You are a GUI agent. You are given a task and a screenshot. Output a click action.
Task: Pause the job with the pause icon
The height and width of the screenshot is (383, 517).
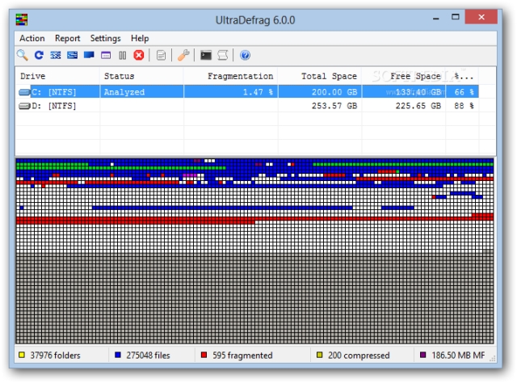tap(122, 56)
